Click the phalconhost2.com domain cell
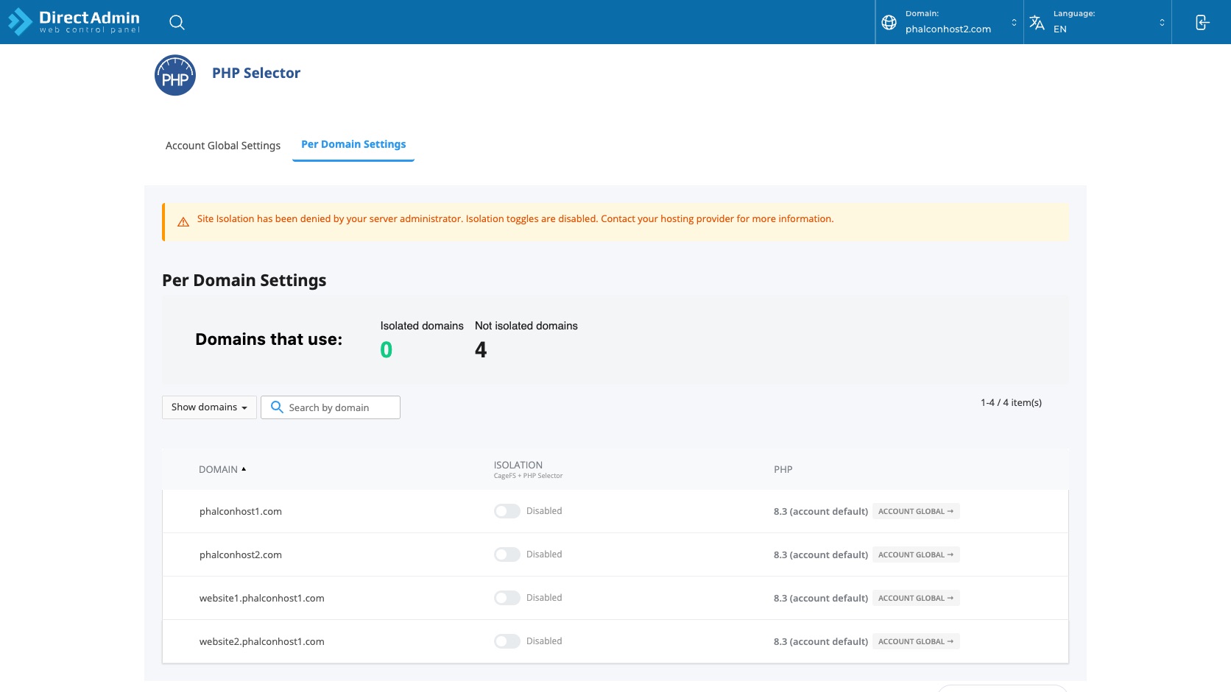Image resolution: width=1231 pixels, height=692 pixels. pyautogui.click(x=241, y=554)
